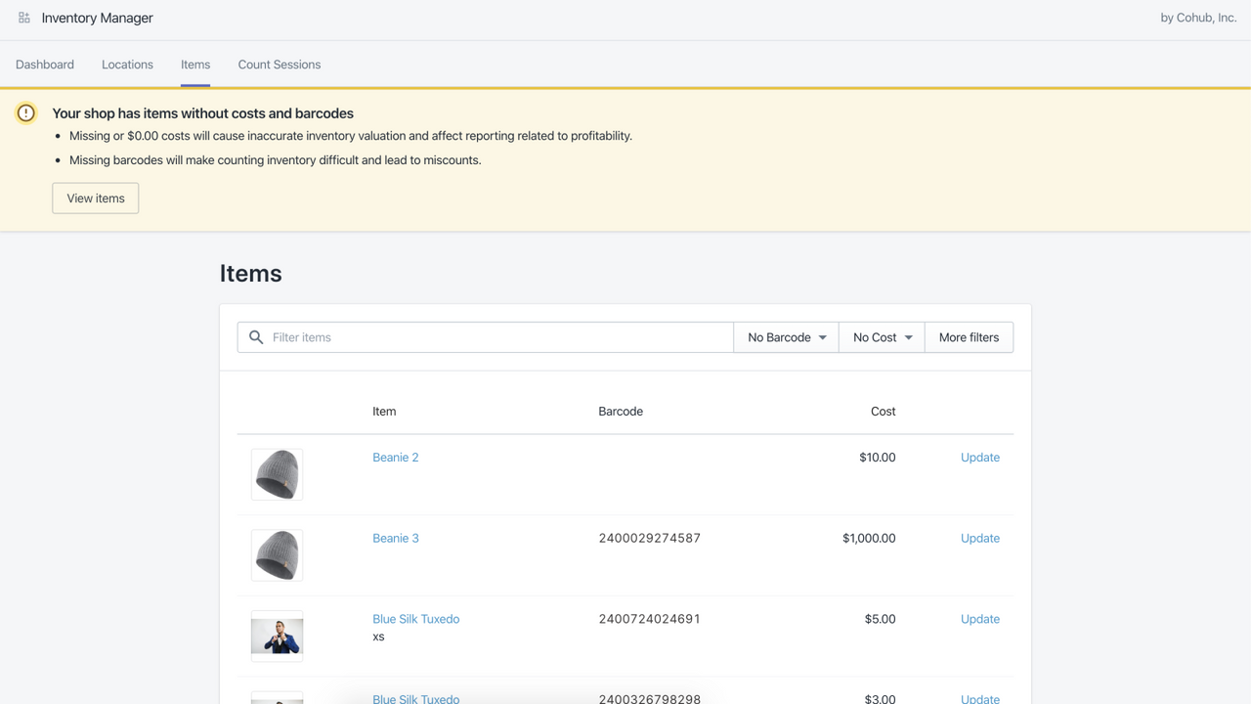This screenshot has width=1251, height=704.
Task: Click Update for Beanie 3
Action: click(980, 539)
